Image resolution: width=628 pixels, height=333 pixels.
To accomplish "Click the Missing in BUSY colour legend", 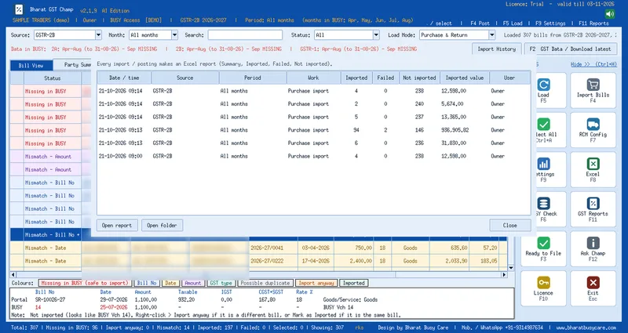I will coord(85,283).
